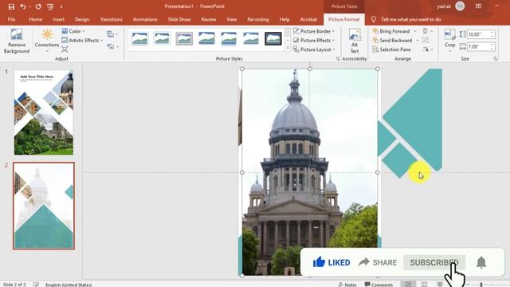Switch to the Acrobat tab
Screen dimensions: 510x287
coord(308,19)
